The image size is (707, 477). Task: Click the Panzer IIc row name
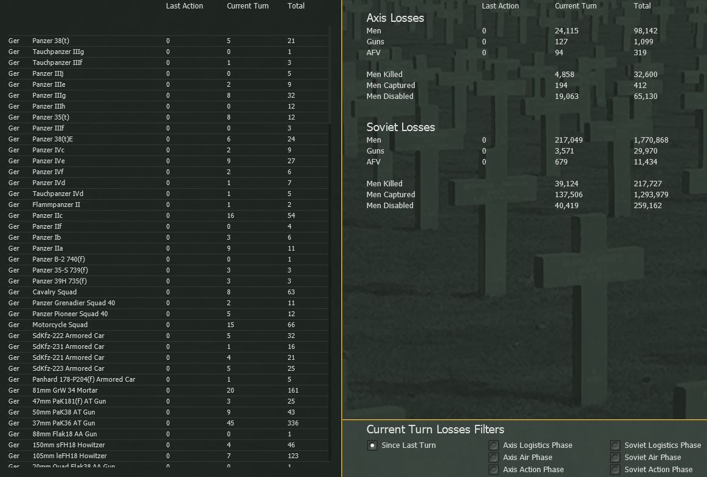click(47, 216)
